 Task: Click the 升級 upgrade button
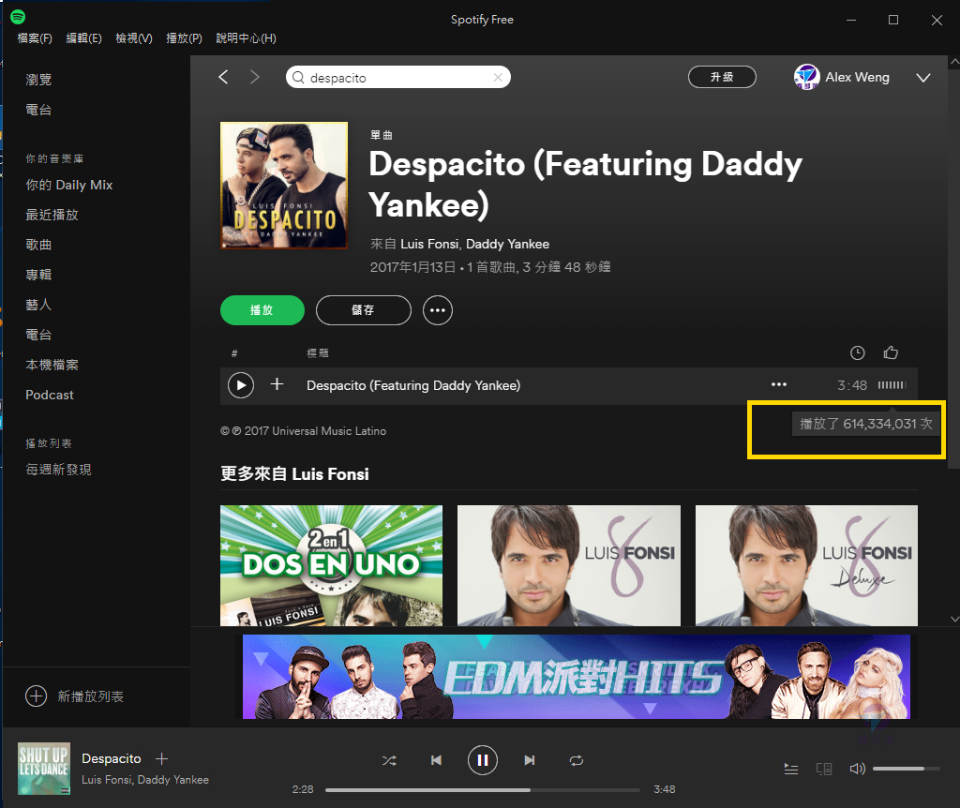722,77
